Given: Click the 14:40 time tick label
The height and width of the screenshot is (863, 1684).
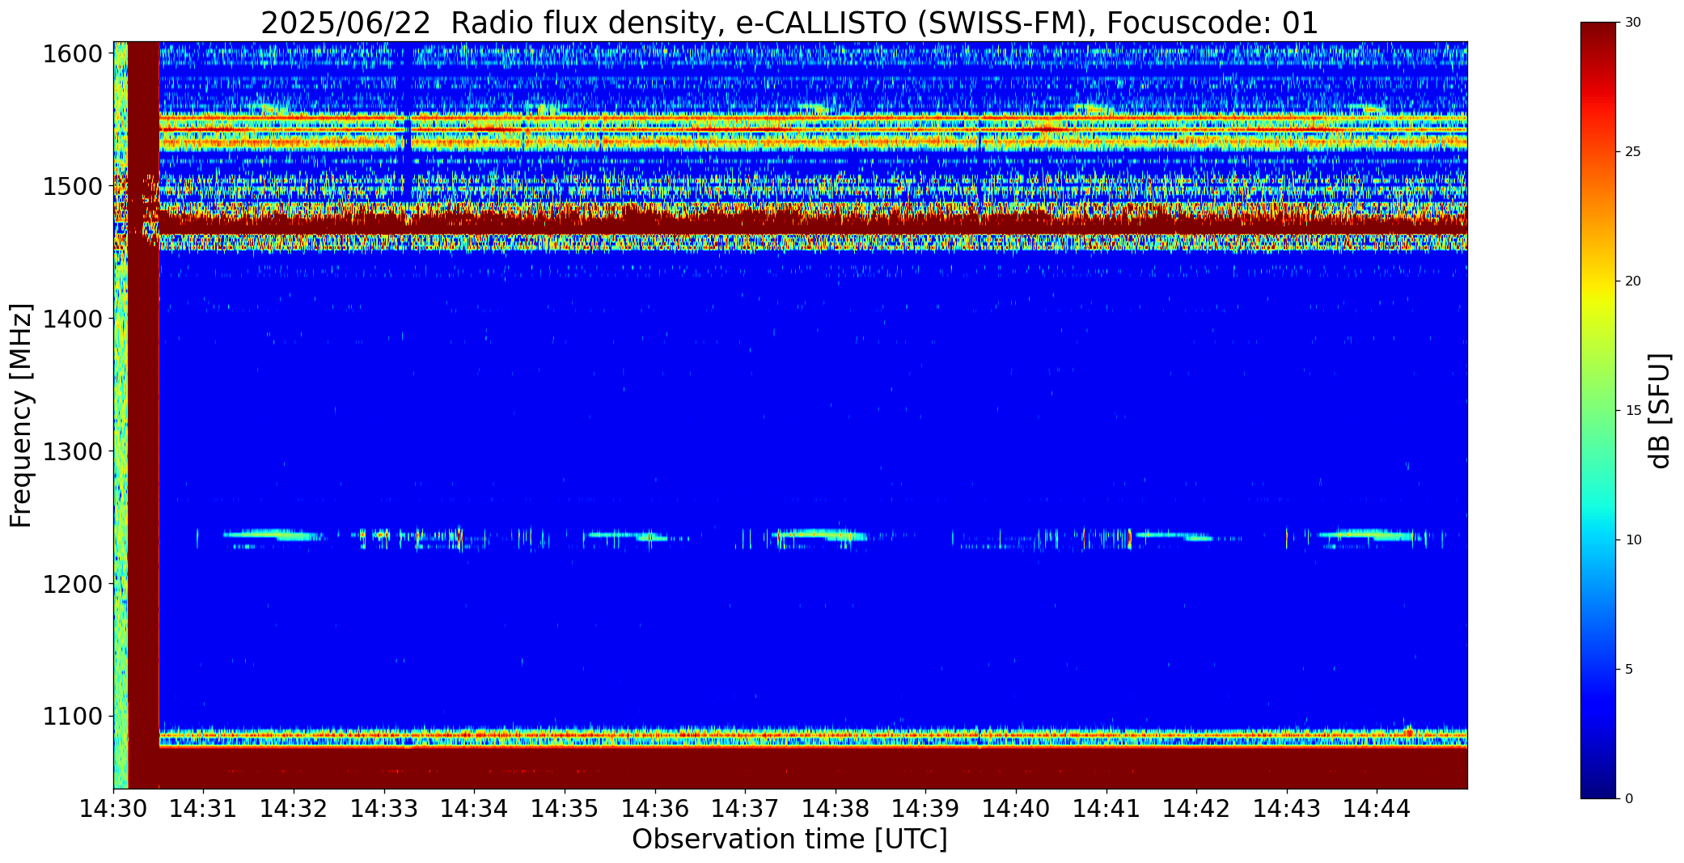Looking at the screenshot, I should coord(1016,809).
